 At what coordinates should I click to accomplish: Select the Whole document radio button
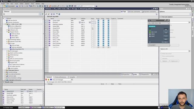tap(161, 54)
